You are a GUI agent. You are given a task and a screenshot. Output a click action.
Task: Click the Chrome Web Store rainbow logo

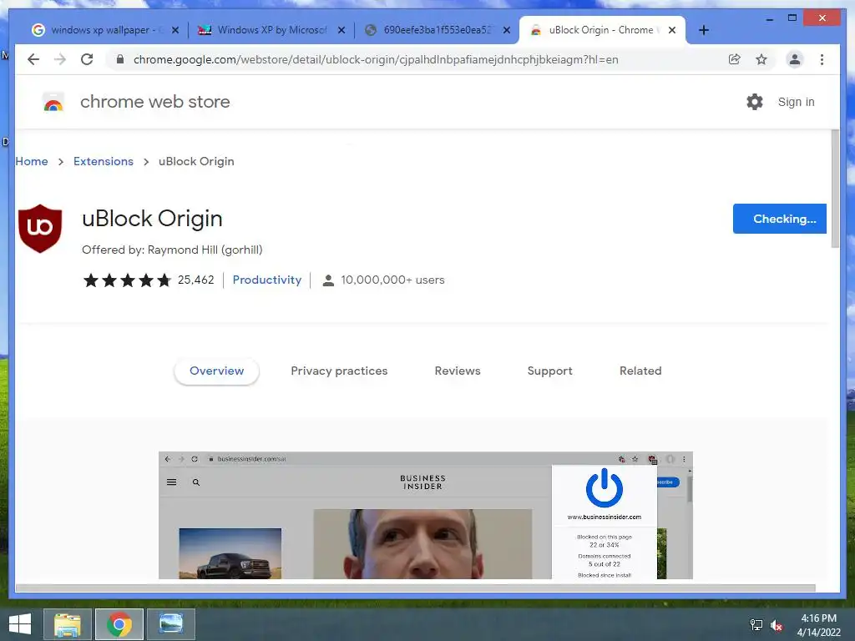[x=53, y=102]
